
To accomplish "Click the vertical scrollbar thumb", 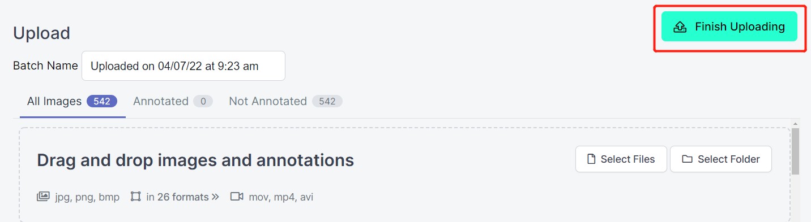I will tap(796, 151).
